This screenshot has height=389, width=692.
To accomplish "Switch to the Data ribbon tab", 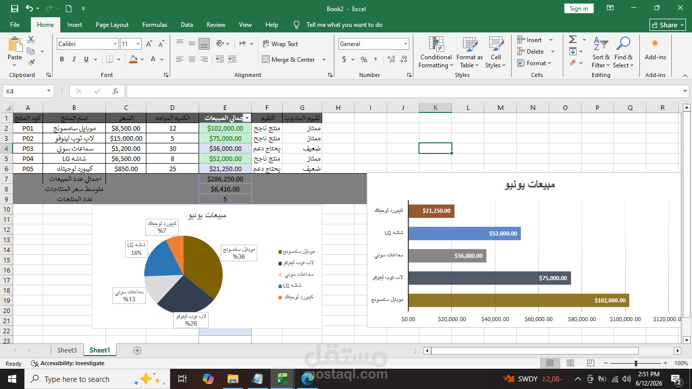I will [x=187, y=25].
